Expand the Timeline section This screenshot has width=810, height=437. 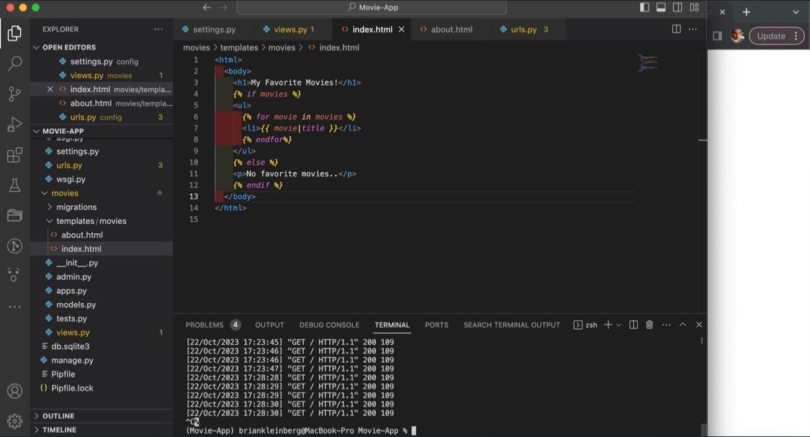pos(102,430)
